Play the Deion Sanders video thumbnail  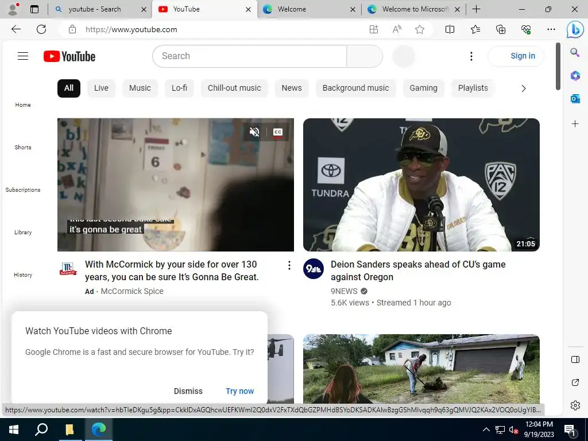(421, 185)
